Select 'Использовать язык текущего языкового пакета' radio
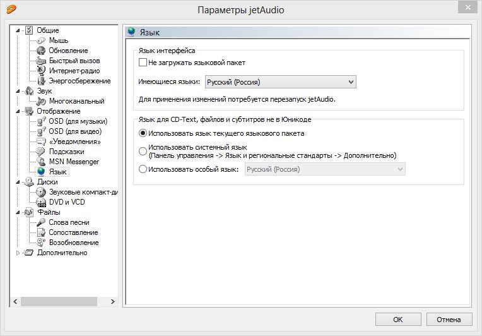This screenshot has width=482, height=336. pyautogui.click(x=143, y=133)
